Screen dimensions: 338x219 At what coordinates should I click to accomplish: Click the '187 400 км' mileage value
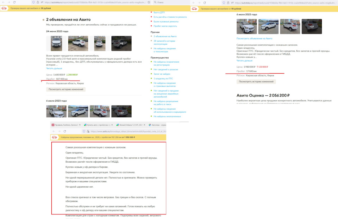coord(62,79)
